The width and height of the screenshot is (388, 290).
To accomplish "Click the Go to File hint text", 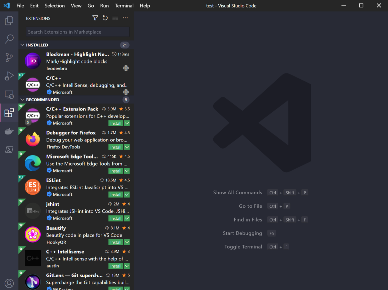I will coord(250,206).
